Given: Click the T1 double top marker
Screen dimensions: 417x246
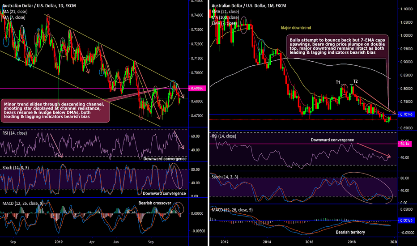Looking at the screenshot, I should [339, 82].
